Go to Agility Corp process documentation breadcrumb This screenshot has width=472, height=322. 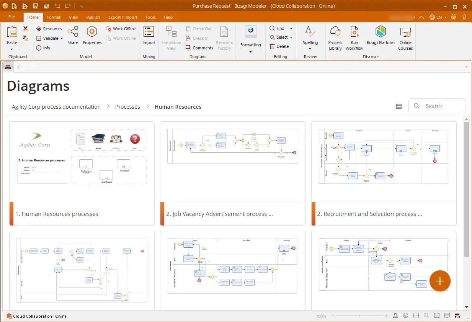click(56, 107)
